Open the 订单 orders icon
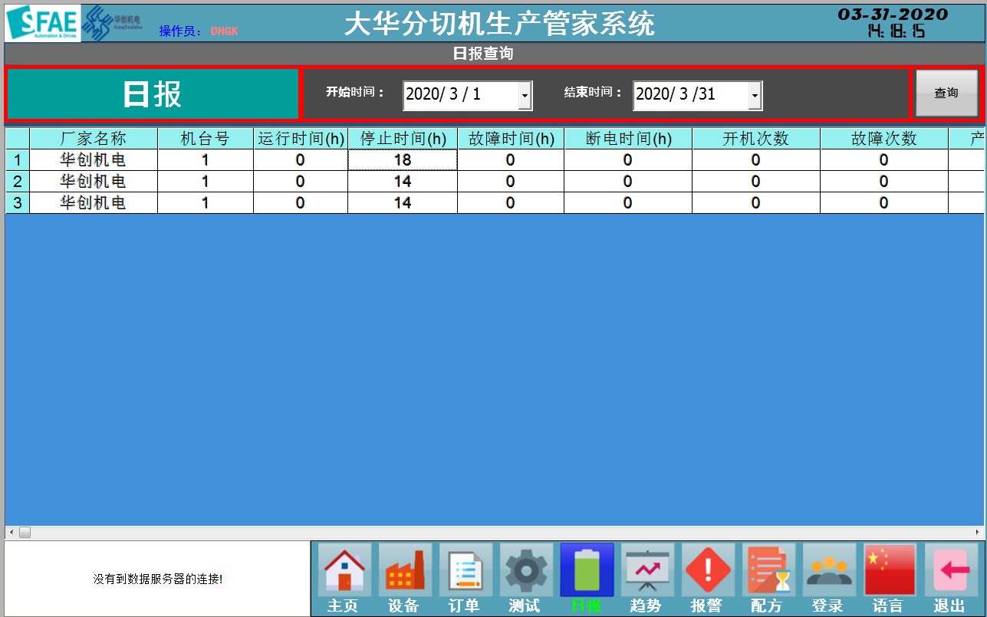The image size is (987, 617). [466, 570]
